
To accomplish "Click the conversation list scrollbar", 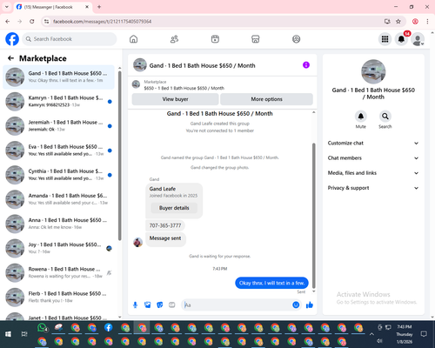I will [x=120, y=155].
